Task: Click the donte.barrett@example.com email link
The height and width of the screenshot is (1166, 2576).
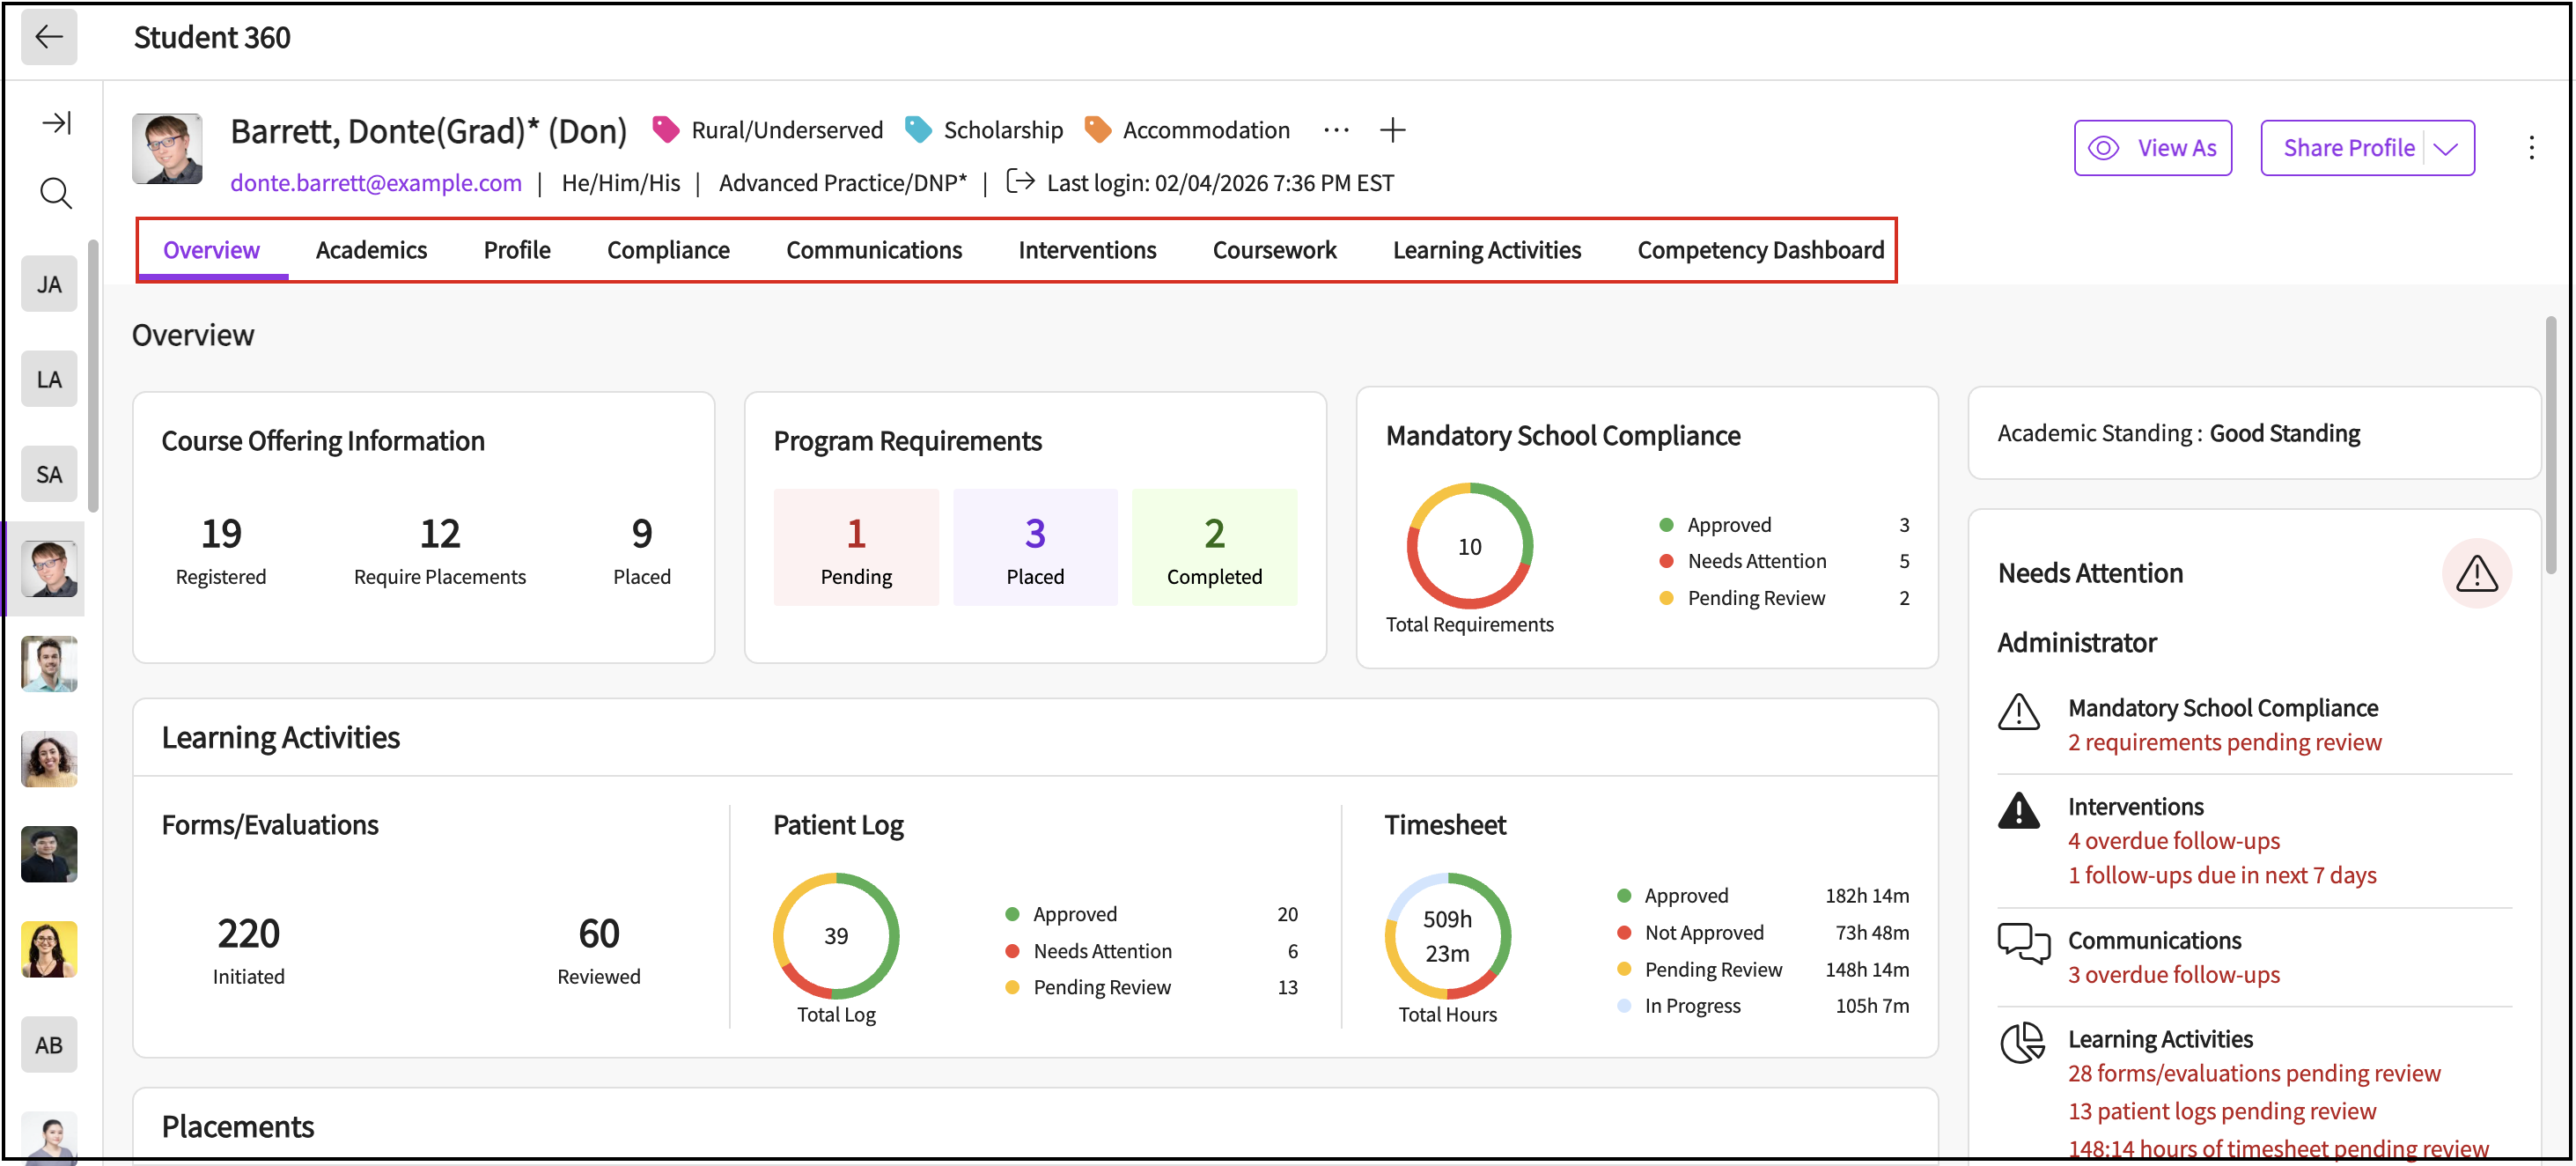Action: (376, 183)
